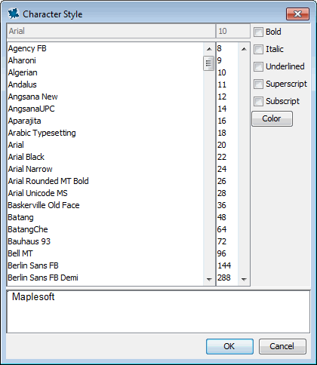Click the Arial font name field

point(111,31)
